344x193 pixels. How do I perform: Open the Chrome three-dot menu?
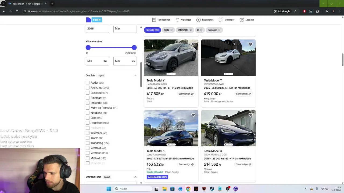click(340, 11)
